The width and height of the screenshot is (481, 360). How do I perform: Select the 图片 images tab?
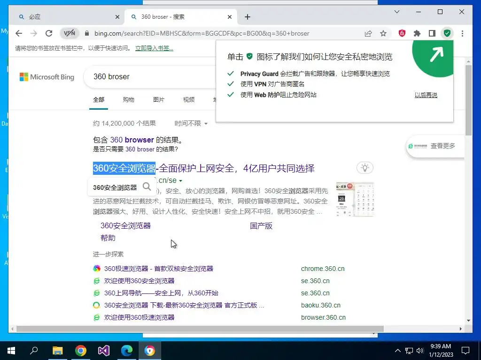(159, 99)
